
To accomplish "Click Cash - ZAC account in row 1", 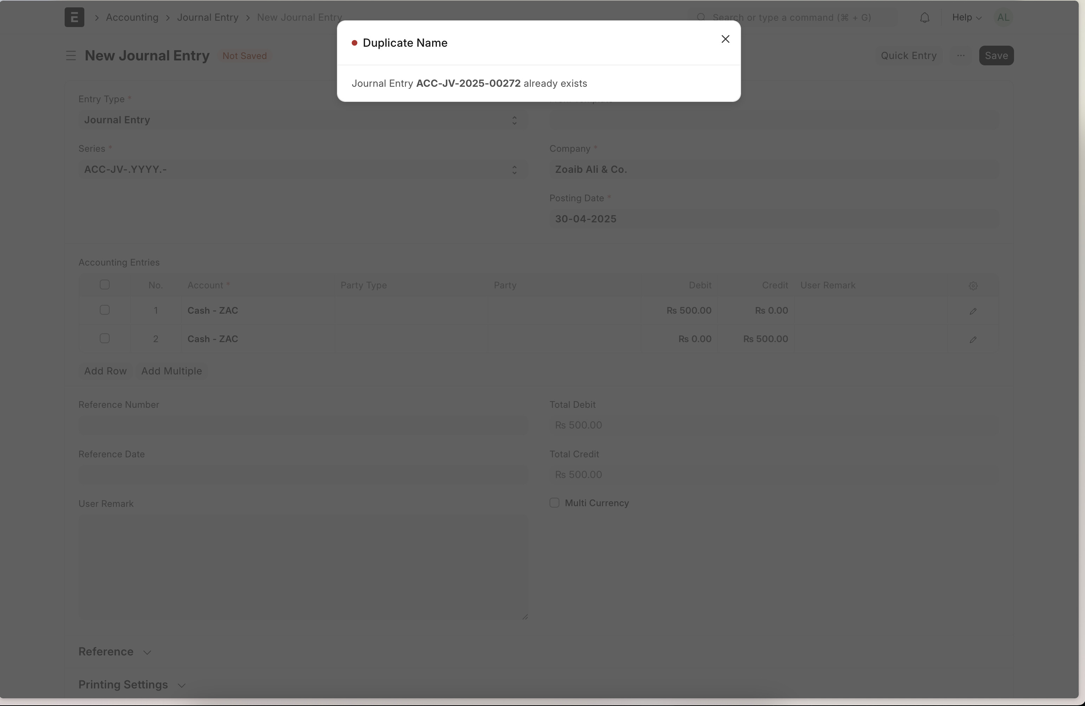I will click(258, 311).
